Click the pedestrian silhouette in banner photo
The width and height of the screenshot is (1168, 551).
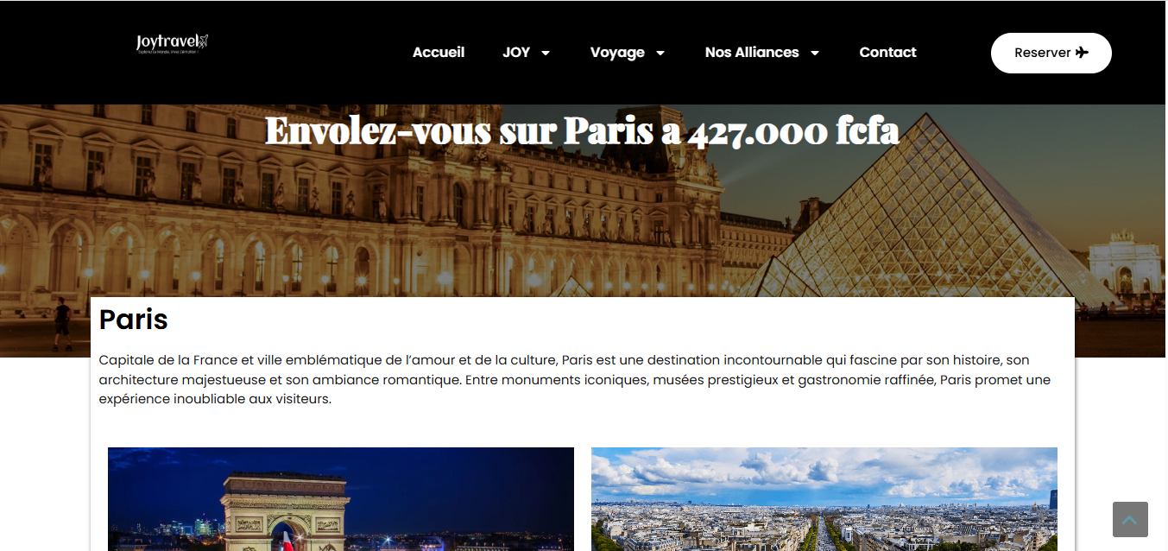tap(61, 324)
